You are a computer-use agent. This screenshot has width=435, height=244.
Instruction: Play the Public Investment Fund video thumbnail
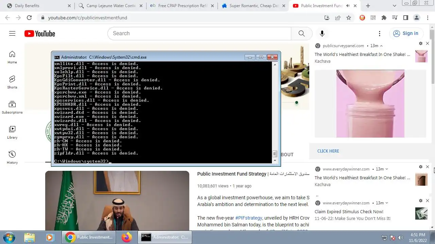tap(117, 201)
